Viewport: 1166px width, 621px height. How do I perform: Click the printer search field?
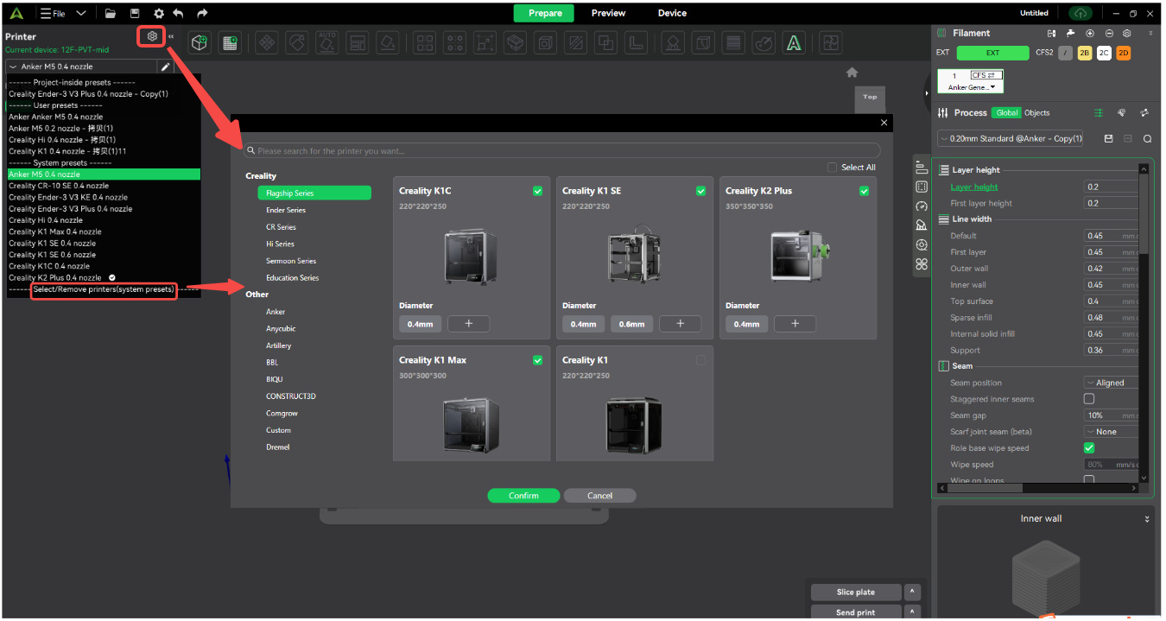pyautogui.click(x=561, y=150)
